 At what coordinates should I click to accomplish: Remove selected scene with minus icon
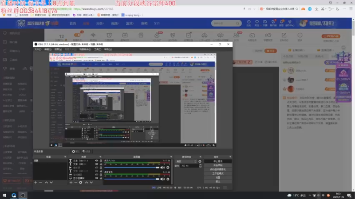40,182
